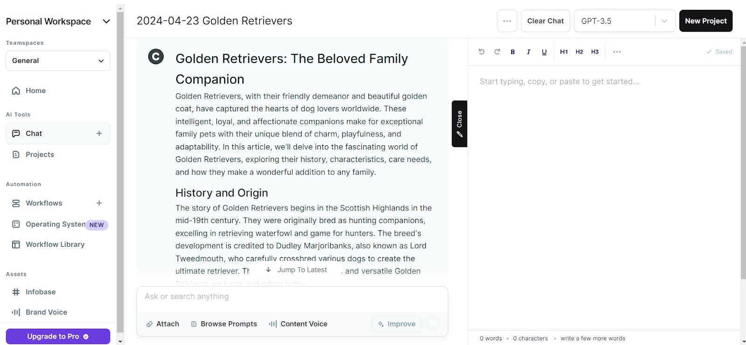Click the Clear Chat button

[x=545, y=21]
